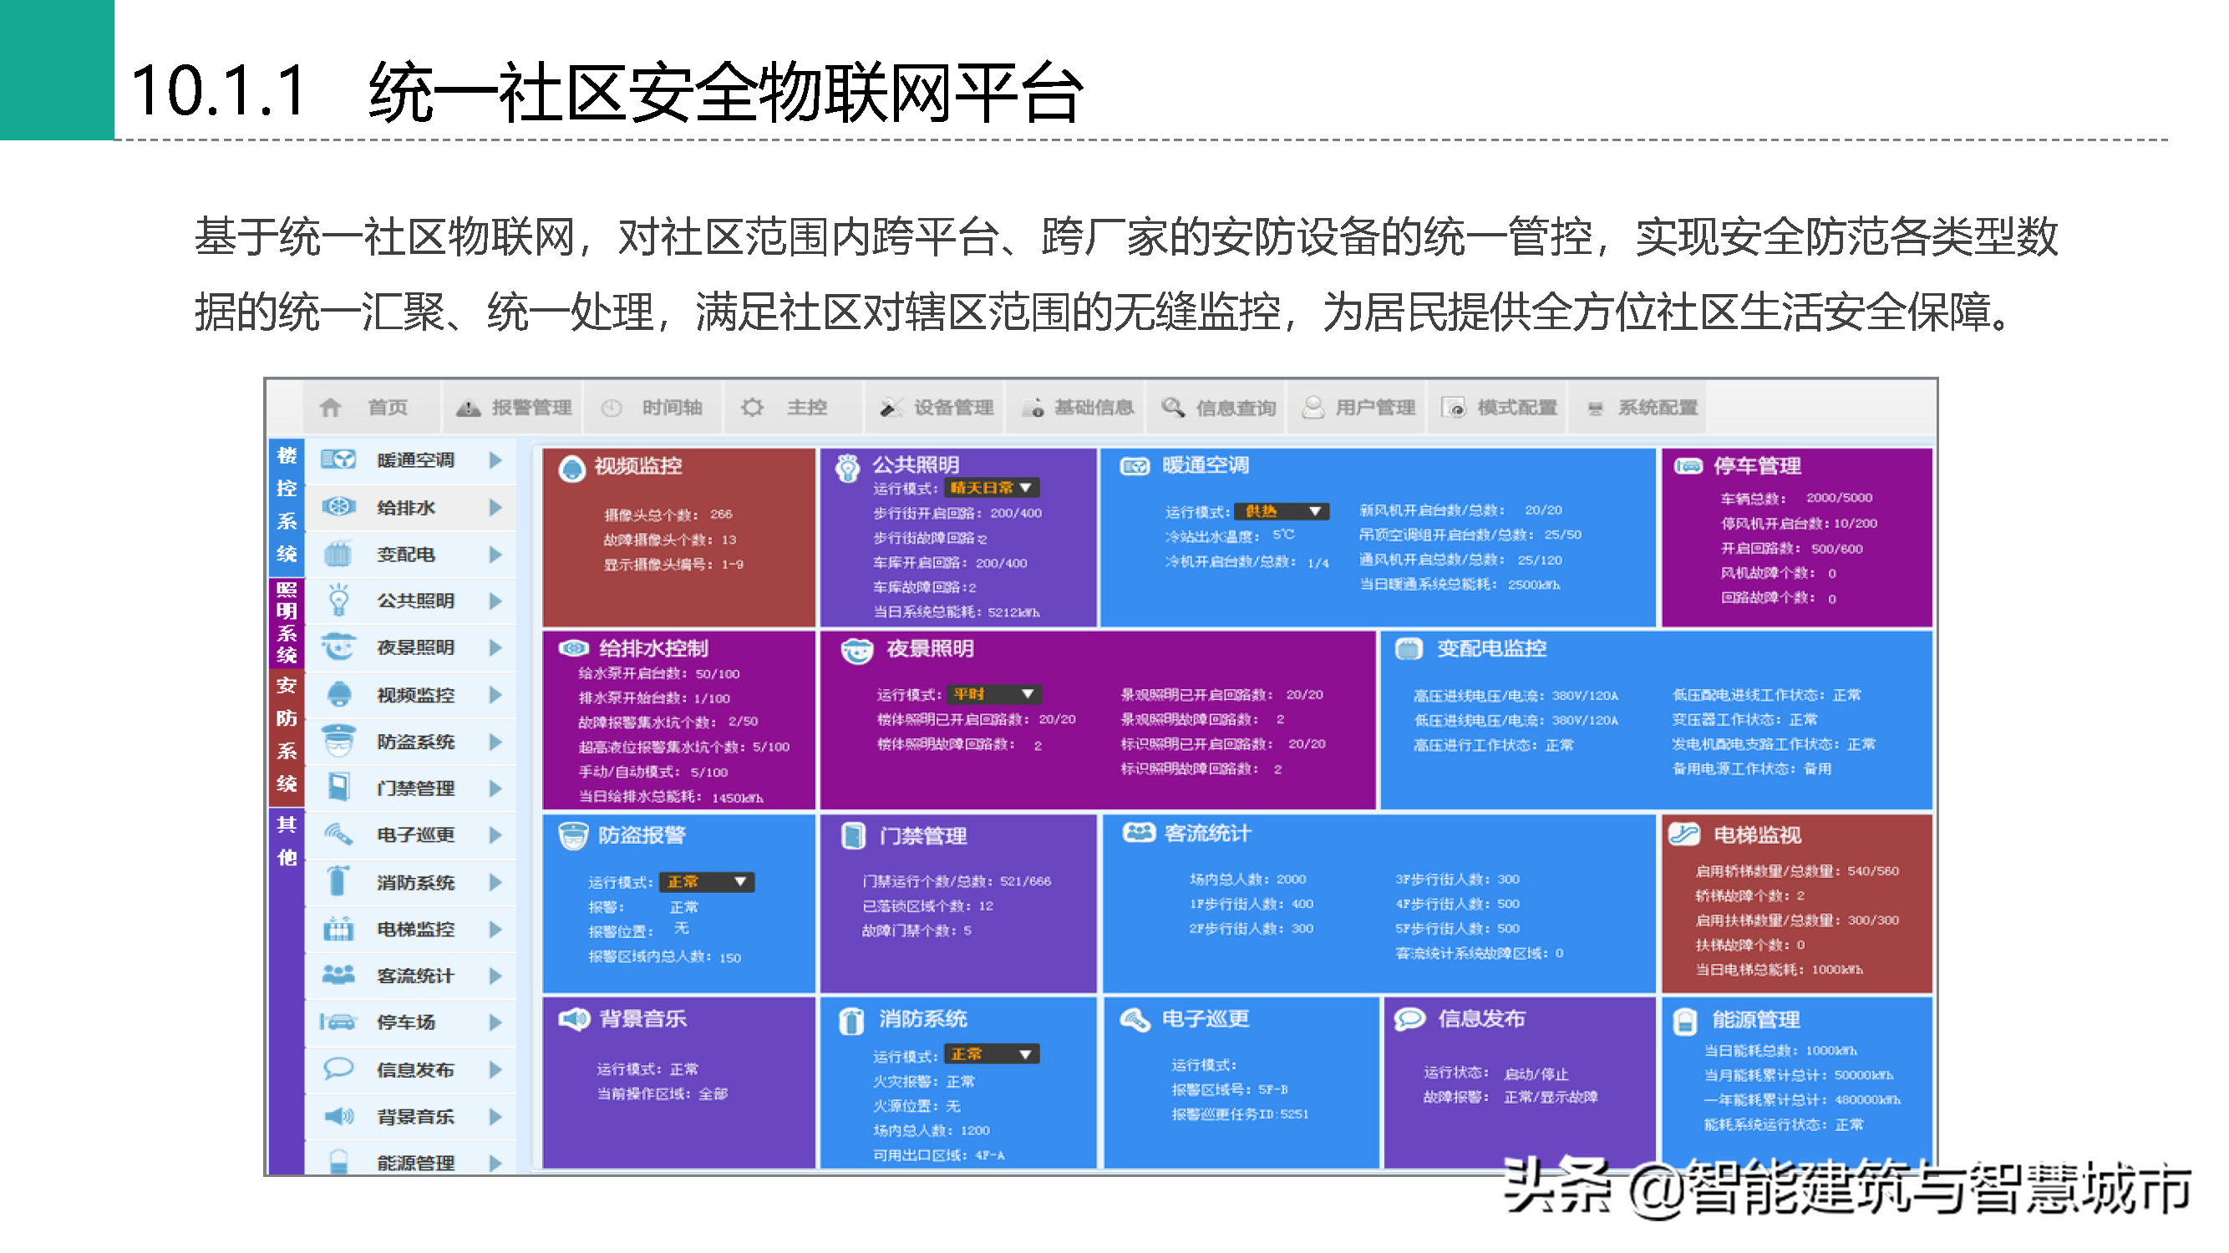Image resolution: width=2229 pixels, height=1253 pixels.
Task: Click the 客流统计 sidebar people icon
Action: [338, 975]
